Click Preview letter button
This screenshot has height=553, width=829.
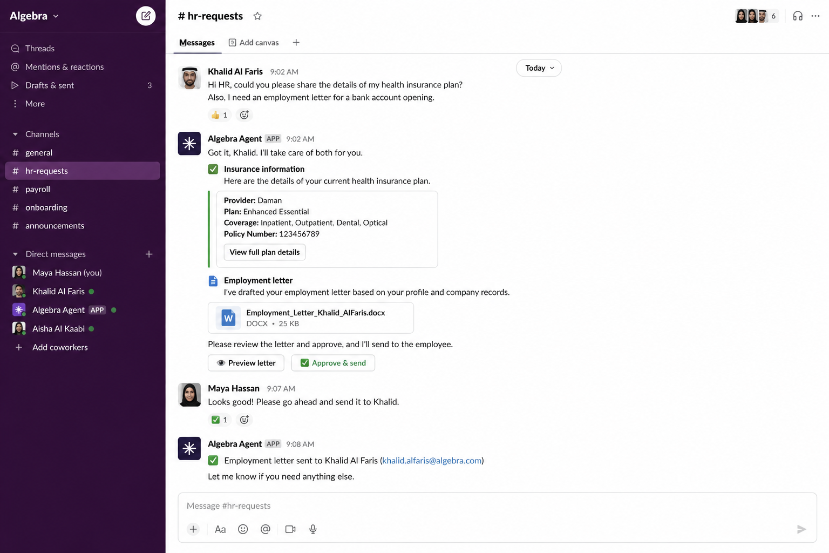coord(246,363)
